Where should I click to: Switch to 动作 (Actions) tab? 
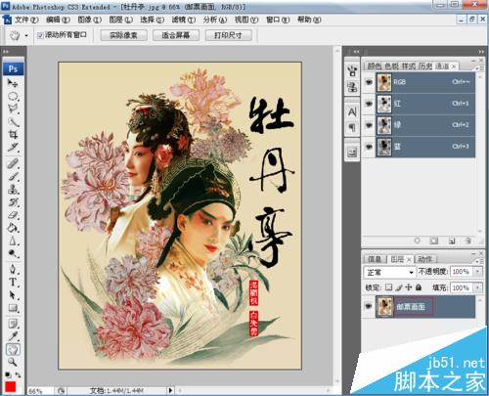tap(424, 259)
